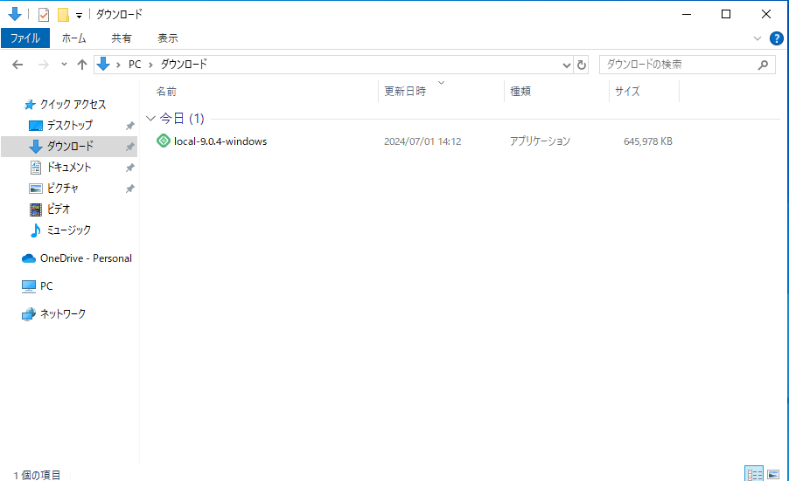This screenshot has width=789, height=481.
Task: Expand the ribbon with chevron arrow
Action: (758, 38)
